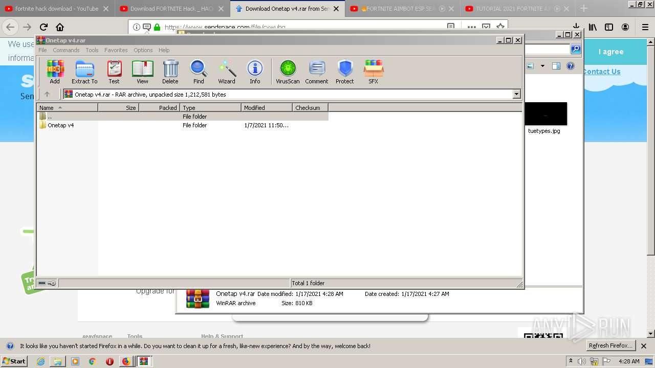Switch to TUTORIAL 2021 FORTNITE tab
Viewport: 655px width, 368px height.
click(517, 9)
